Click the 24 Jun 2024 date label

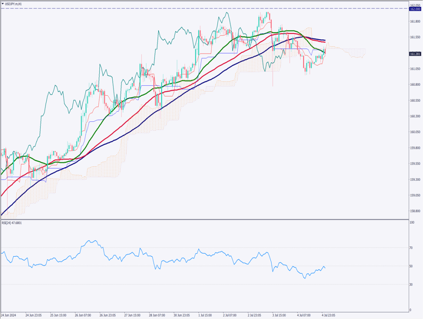(9, 315)
